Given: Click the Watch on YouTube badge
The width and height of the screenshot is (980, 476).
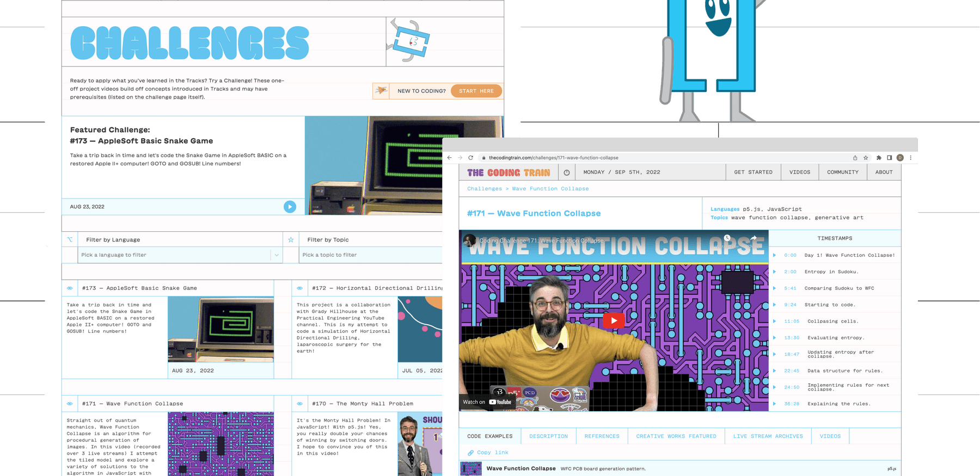Looking at the screenshot, I should pyautogui.click(x=487, y=402).
